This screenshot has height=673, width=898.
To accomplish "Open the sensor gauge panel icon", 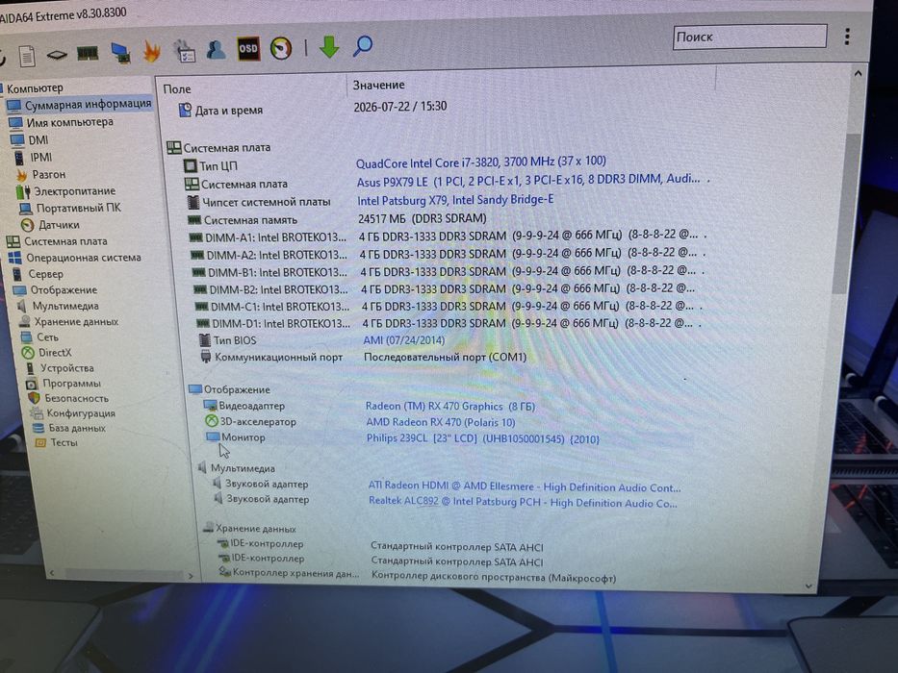I will point(281,48).
